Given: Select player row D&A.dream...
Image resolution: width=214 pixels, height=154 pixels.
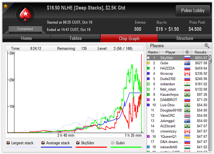Looking at the screenshot, I should 178,142.
